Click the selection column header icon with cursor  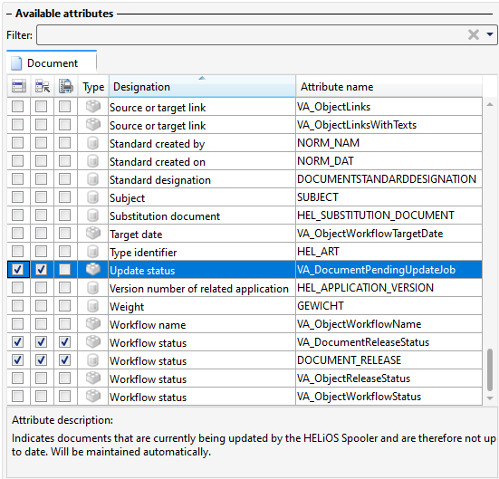pos(43,86)
